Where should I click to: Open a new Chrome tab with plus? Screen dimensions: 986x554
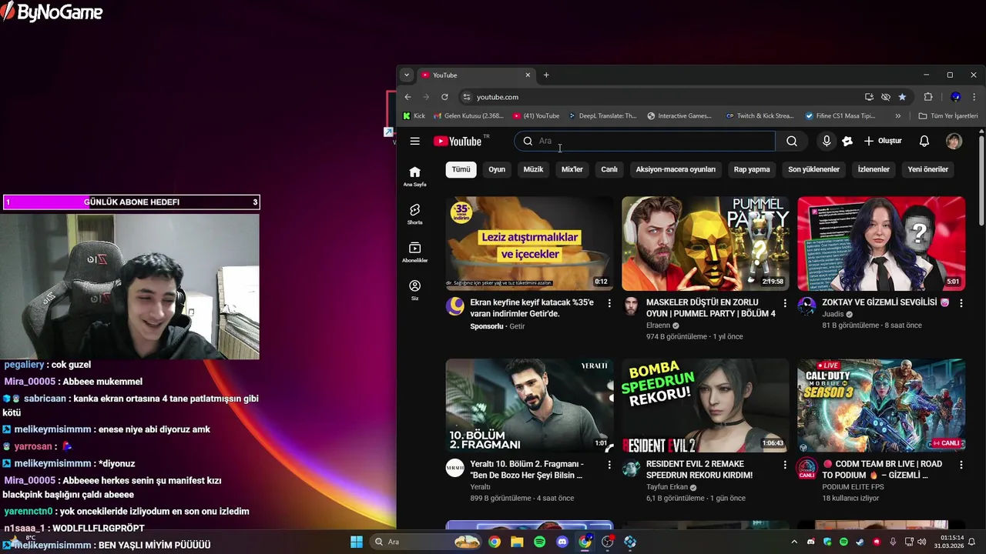tap(546, 75)
